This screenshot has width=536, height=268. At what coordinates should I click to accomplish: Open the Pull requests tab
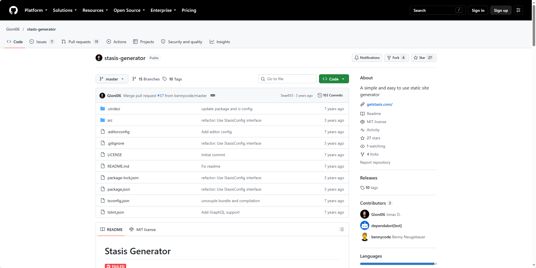[81, 42]
